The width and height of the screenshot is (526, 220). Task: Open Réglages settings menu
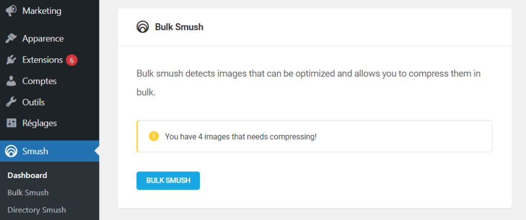coord(39,123)
